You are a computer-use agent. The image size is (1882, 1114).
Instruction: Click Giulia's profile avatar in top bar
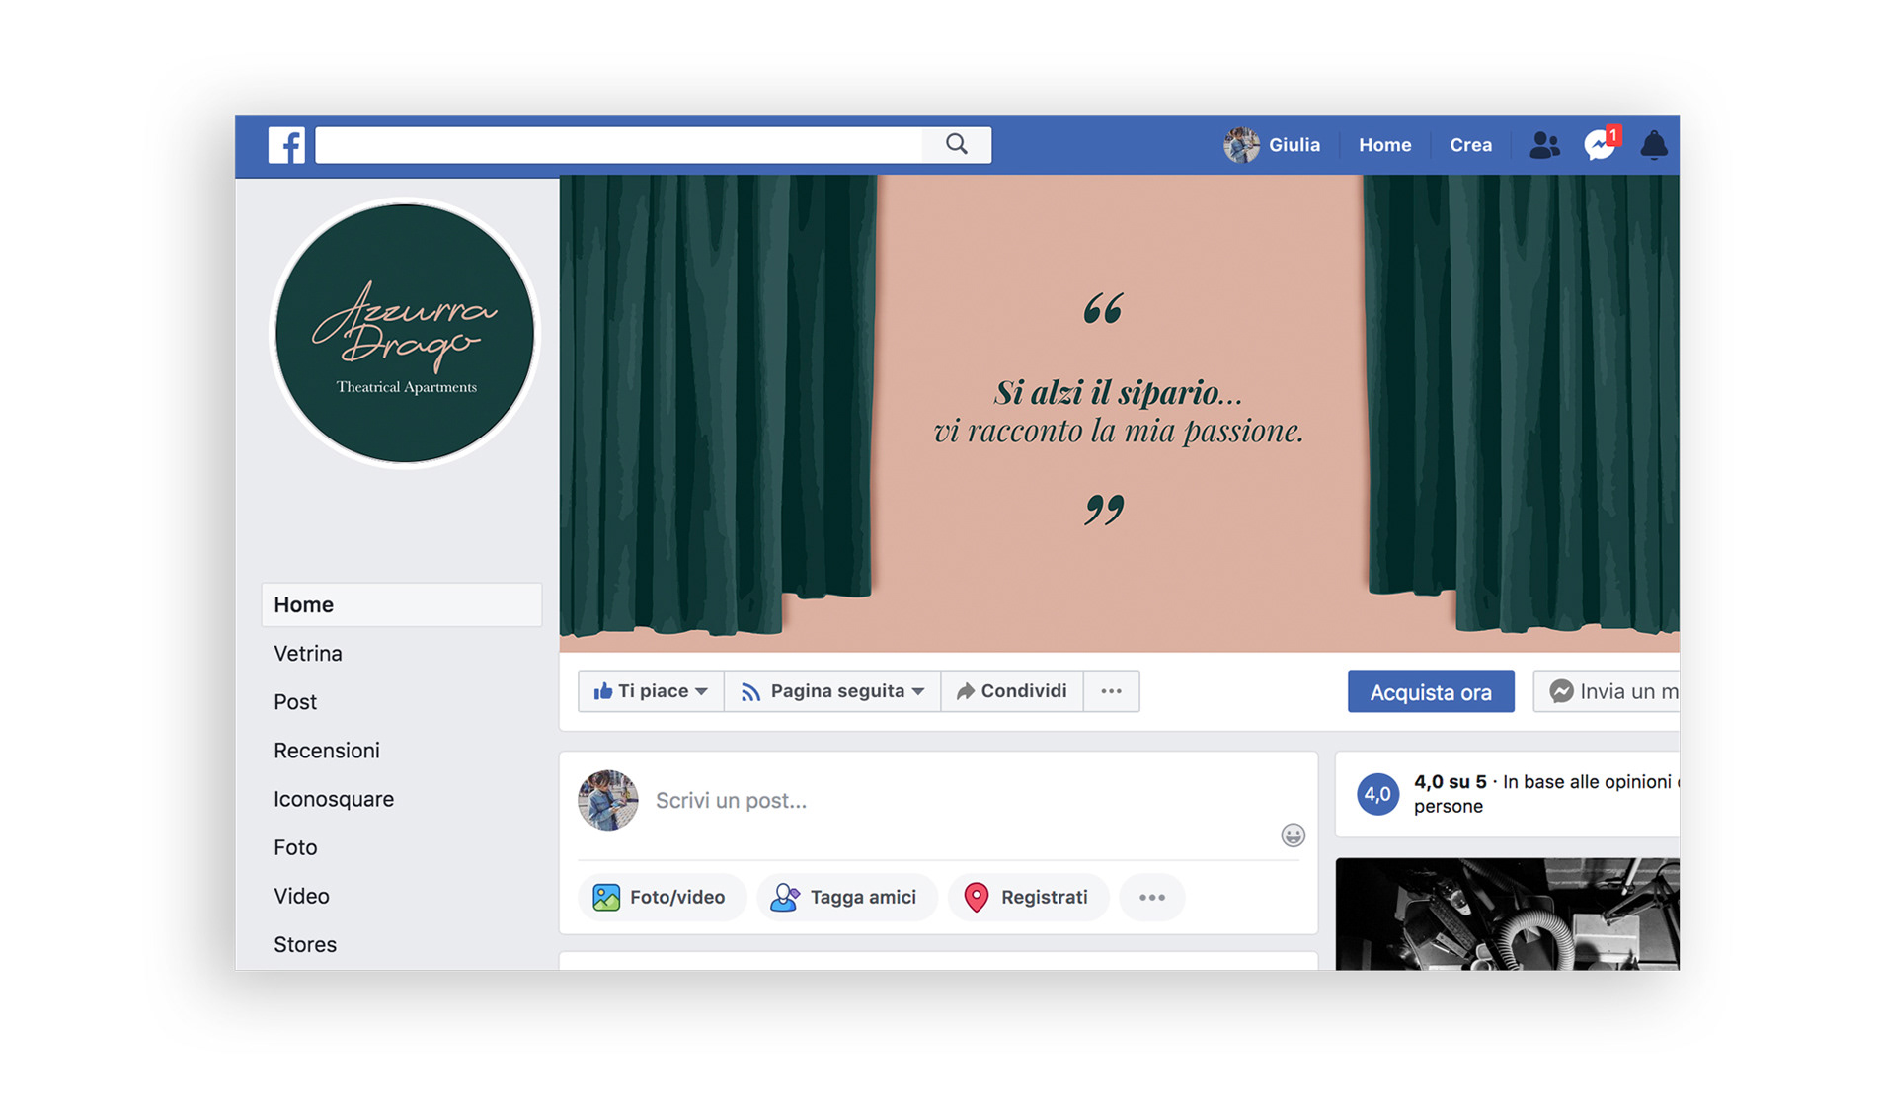[x=1241, y=145]
